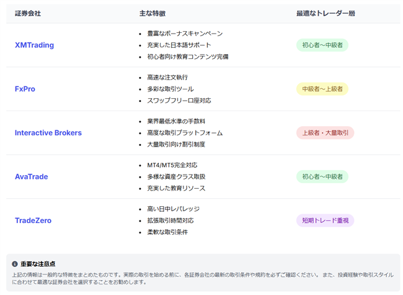Select text 柔軟な取引条件
Image resolution: width=403 pixels, height=295 pixels.
click(167, 232)
